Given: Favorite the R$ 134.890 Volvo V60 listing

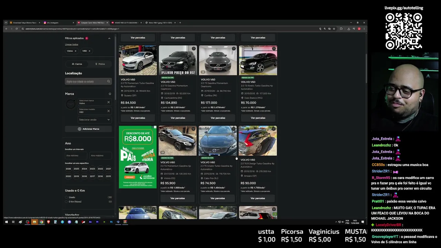Looking at the screenshot, I should click(194, 49).
